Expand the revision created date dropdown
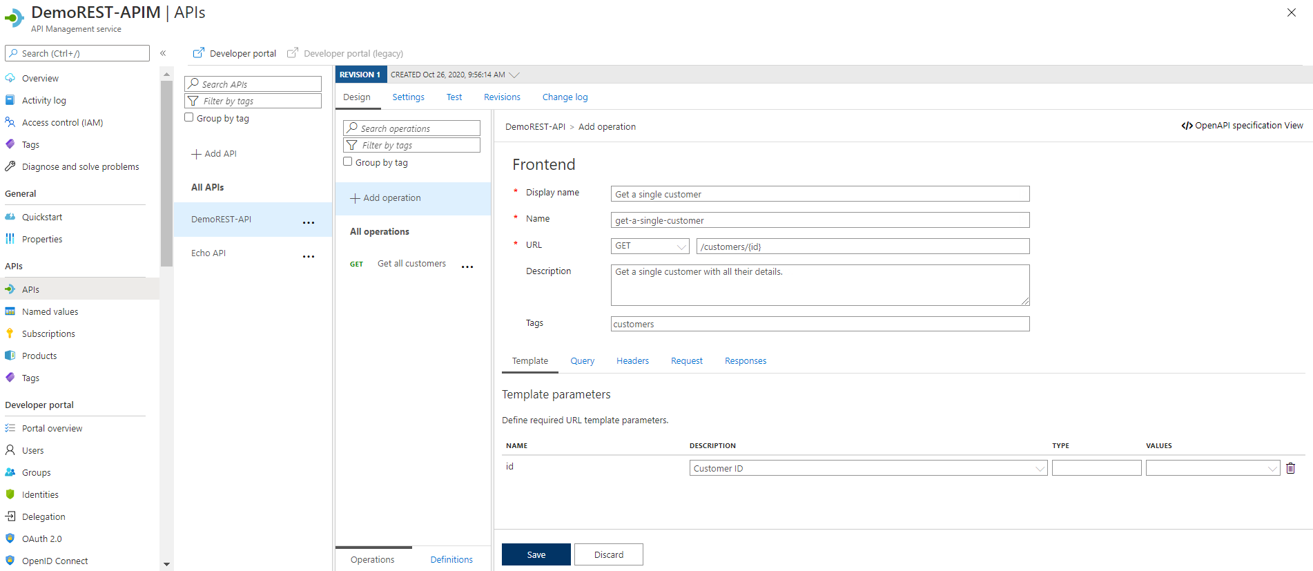The width and height of the screenshot is (1313, 571). [x=514, y=75]
